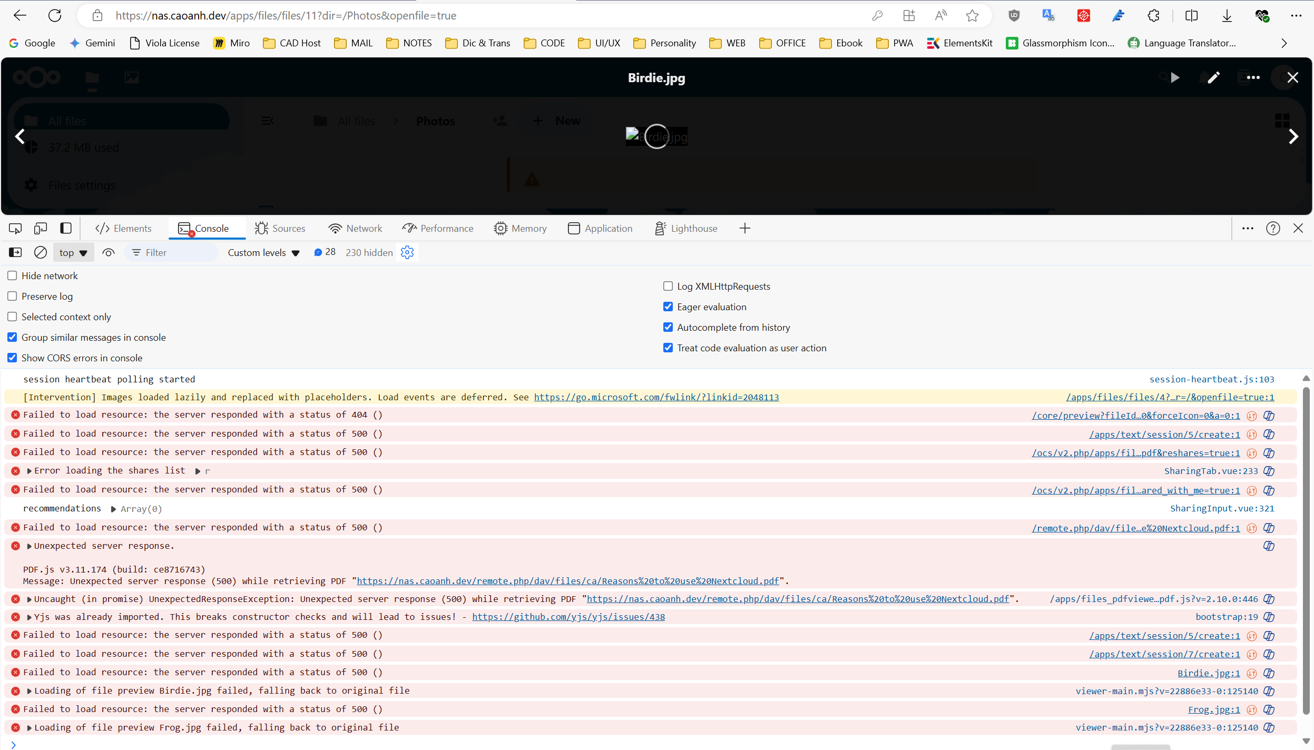The width and height of the screenshot is (1314, 750).
Task: Select the inspect element tool icon
Action: (15, 229)
